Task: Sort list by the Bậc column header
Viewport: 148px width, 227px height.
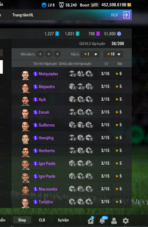Action: point(120,64)
